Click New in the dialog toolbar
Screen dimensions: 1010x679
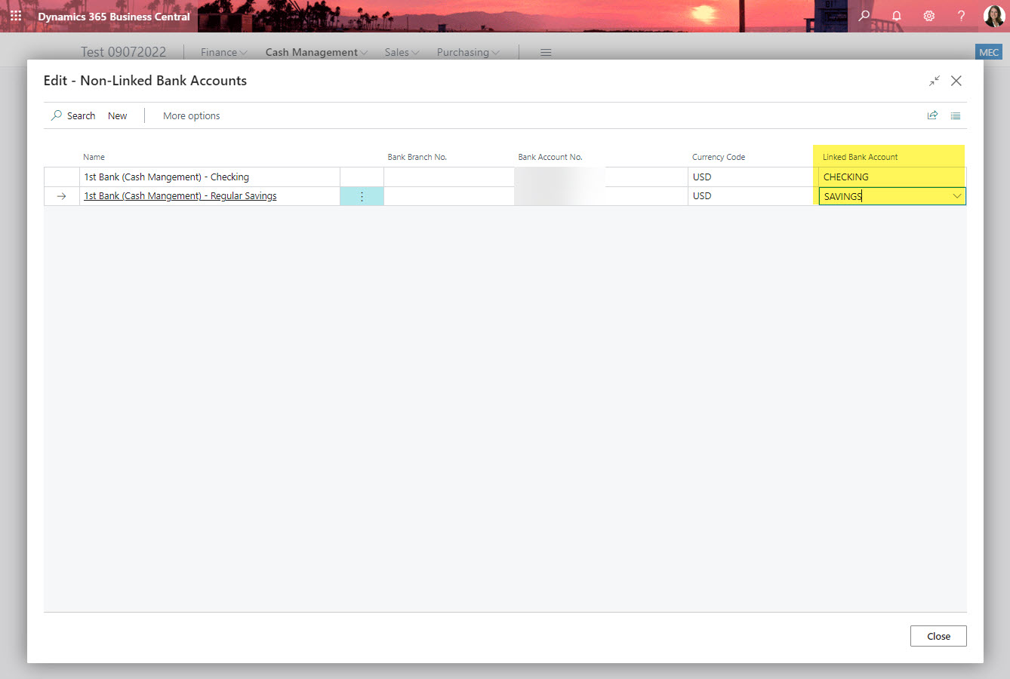(118, 115)
